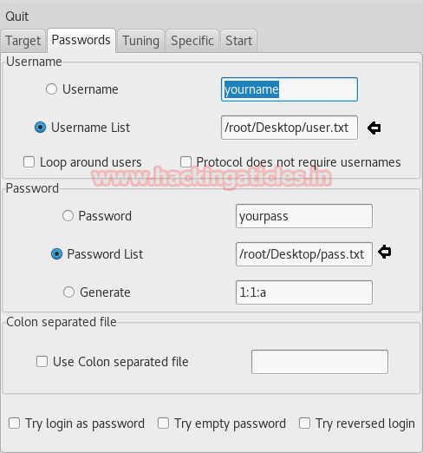The width and height of the screenshot is (423, 453).
Task: Click the /root/Desktop/user.txt path field
Action: (x=290, y=128)
